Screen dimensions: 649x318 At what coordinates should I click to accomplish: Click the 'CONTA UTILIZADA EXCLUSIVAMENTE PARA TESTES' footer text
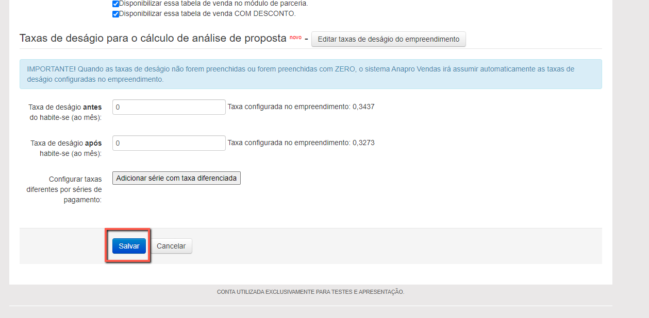pos(310,292)
